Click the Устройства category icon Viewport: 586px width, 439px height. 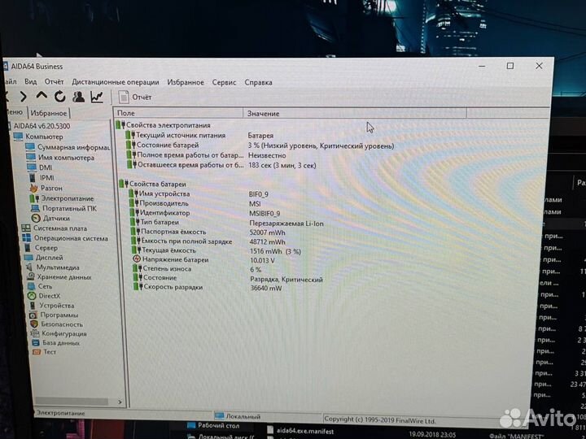(33, 306)
